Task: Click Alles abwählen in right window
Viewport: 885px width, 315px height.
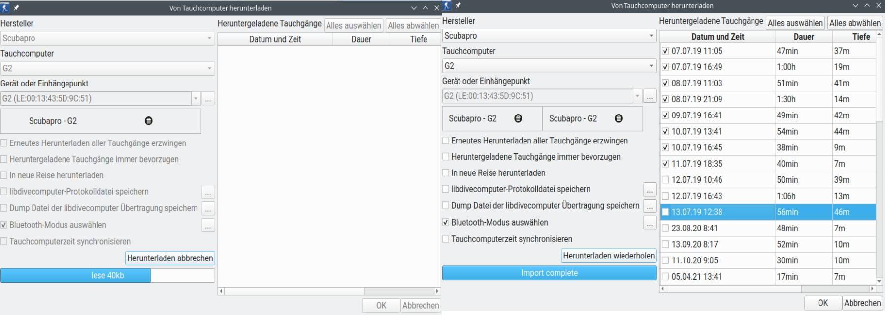Action: click(855, 23)
